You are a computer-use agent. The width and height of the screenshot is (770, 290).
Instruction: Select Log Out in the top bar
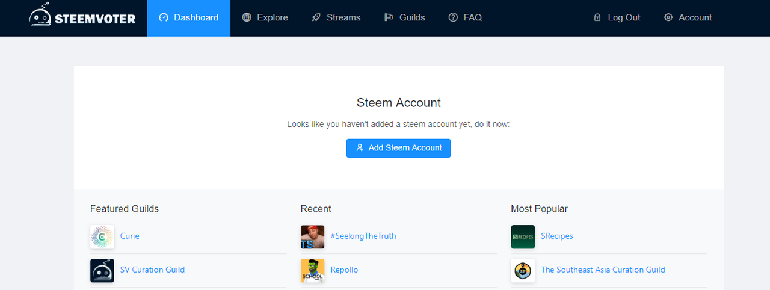tap(617, 18)
